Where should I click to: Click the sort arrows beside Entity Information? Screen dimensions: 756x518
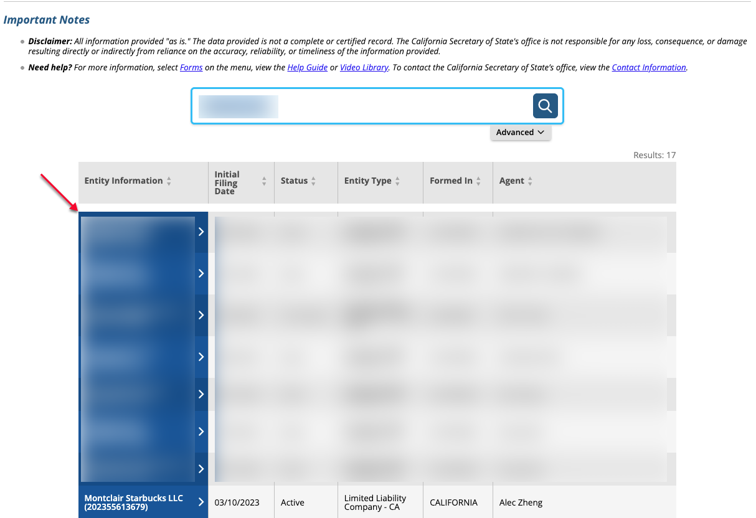click(169, 181)
